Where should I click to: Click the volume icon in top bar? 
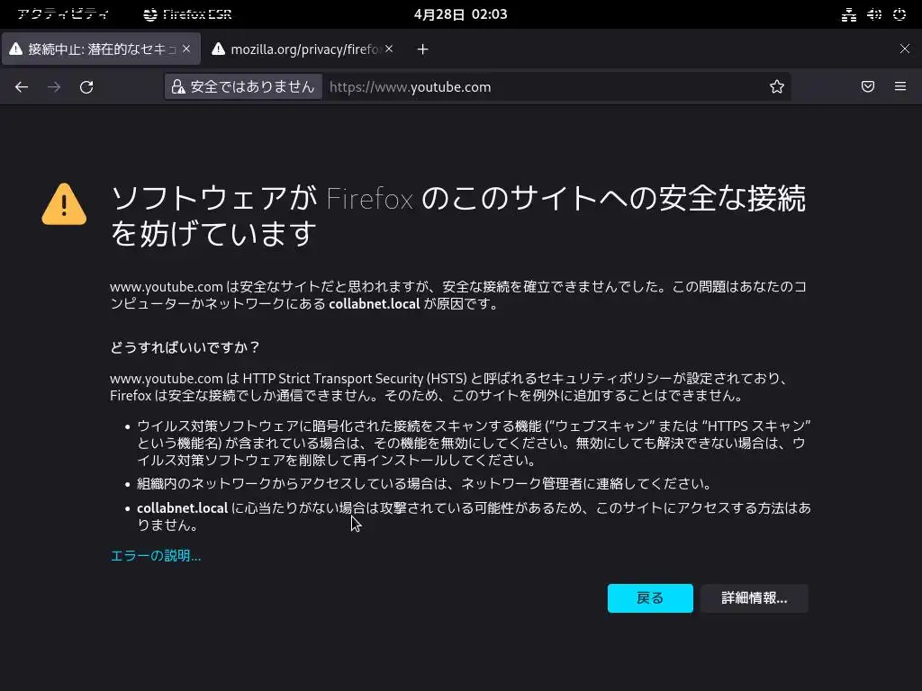tap(874, 14)
